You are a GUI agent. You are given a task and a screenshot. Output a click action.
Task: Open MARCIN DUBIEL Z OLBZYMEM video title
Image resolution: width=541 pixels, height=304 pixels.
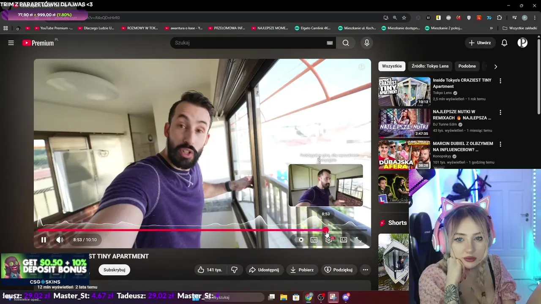pos(463,147)
